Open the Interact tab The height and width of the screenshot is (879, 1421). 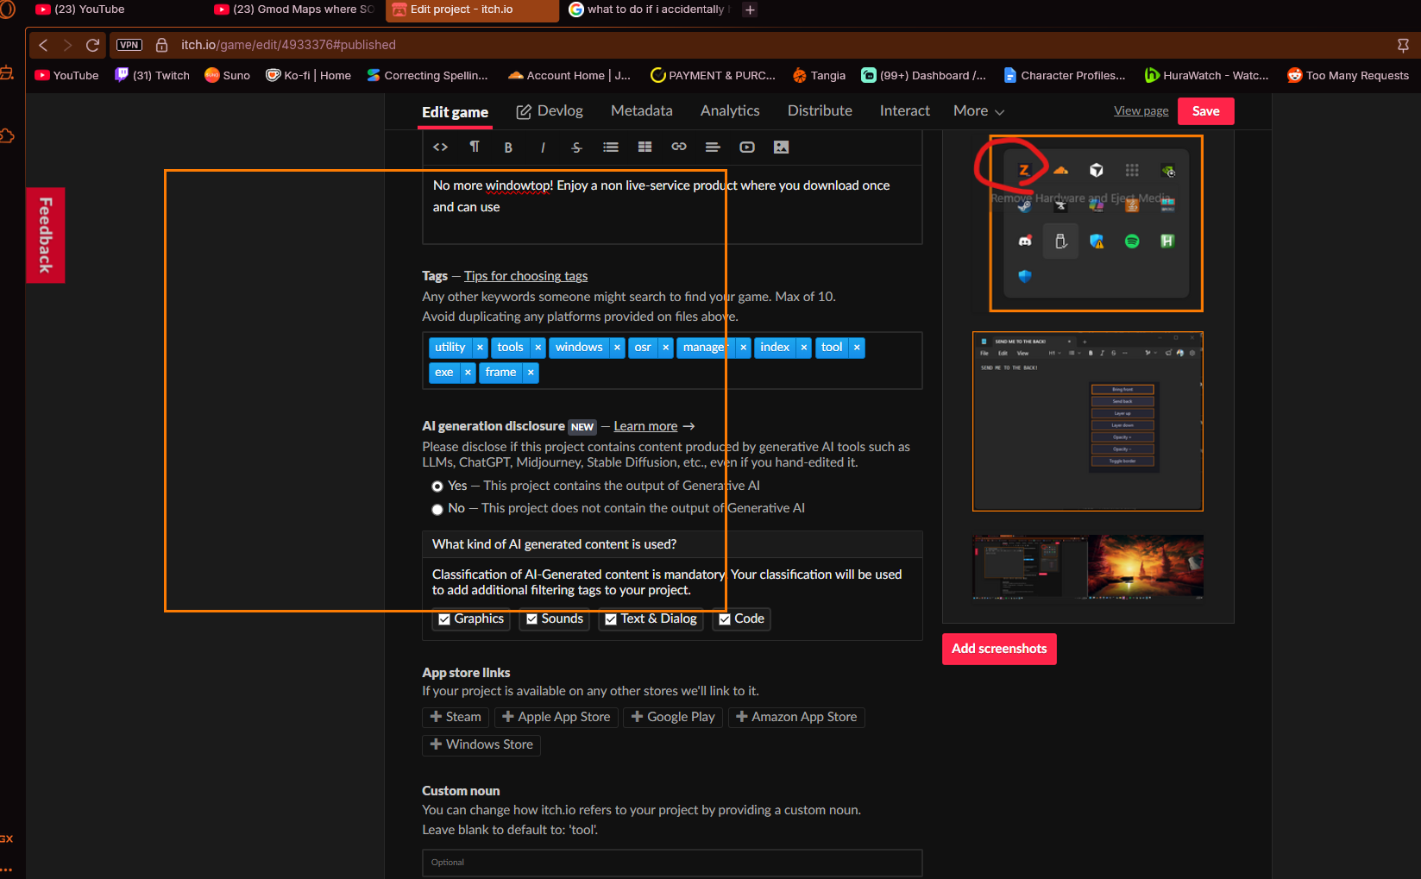pyautogui.click(x=904, y=111)
